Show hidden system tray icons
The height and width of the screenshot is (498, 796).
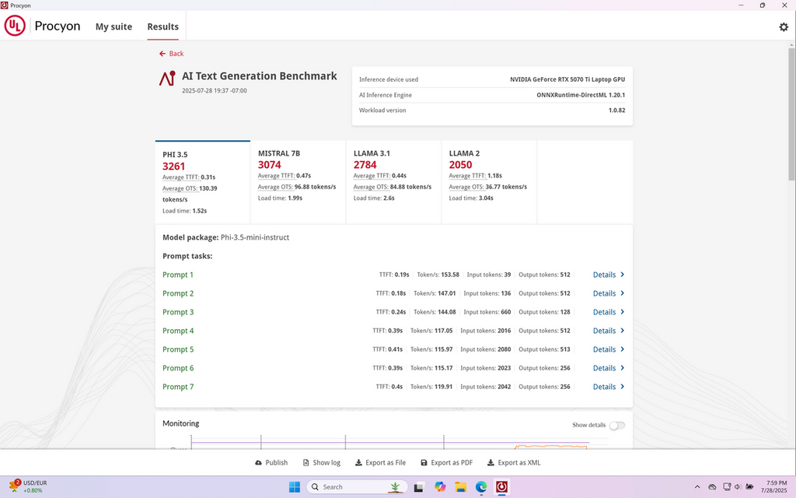(x=697, y=487)
